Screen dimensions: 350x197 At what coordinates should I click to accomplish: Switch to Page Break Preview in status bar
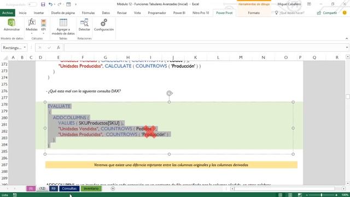[x=300, y=195]
